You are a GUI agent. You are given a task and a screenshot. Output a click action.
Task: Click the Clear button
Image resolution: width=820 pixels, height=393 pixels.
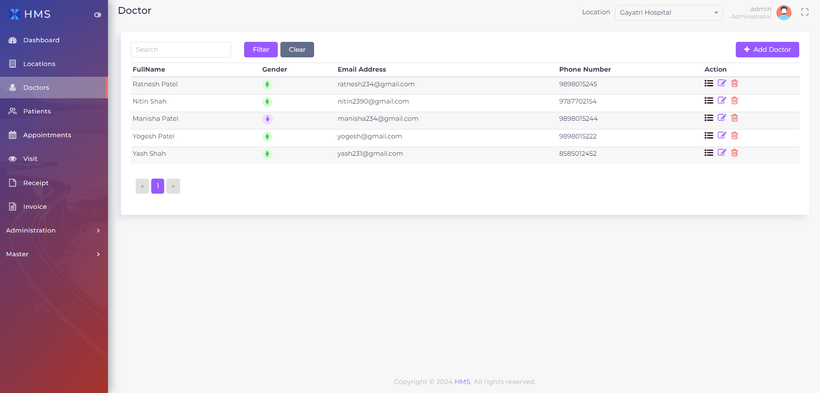297,50
